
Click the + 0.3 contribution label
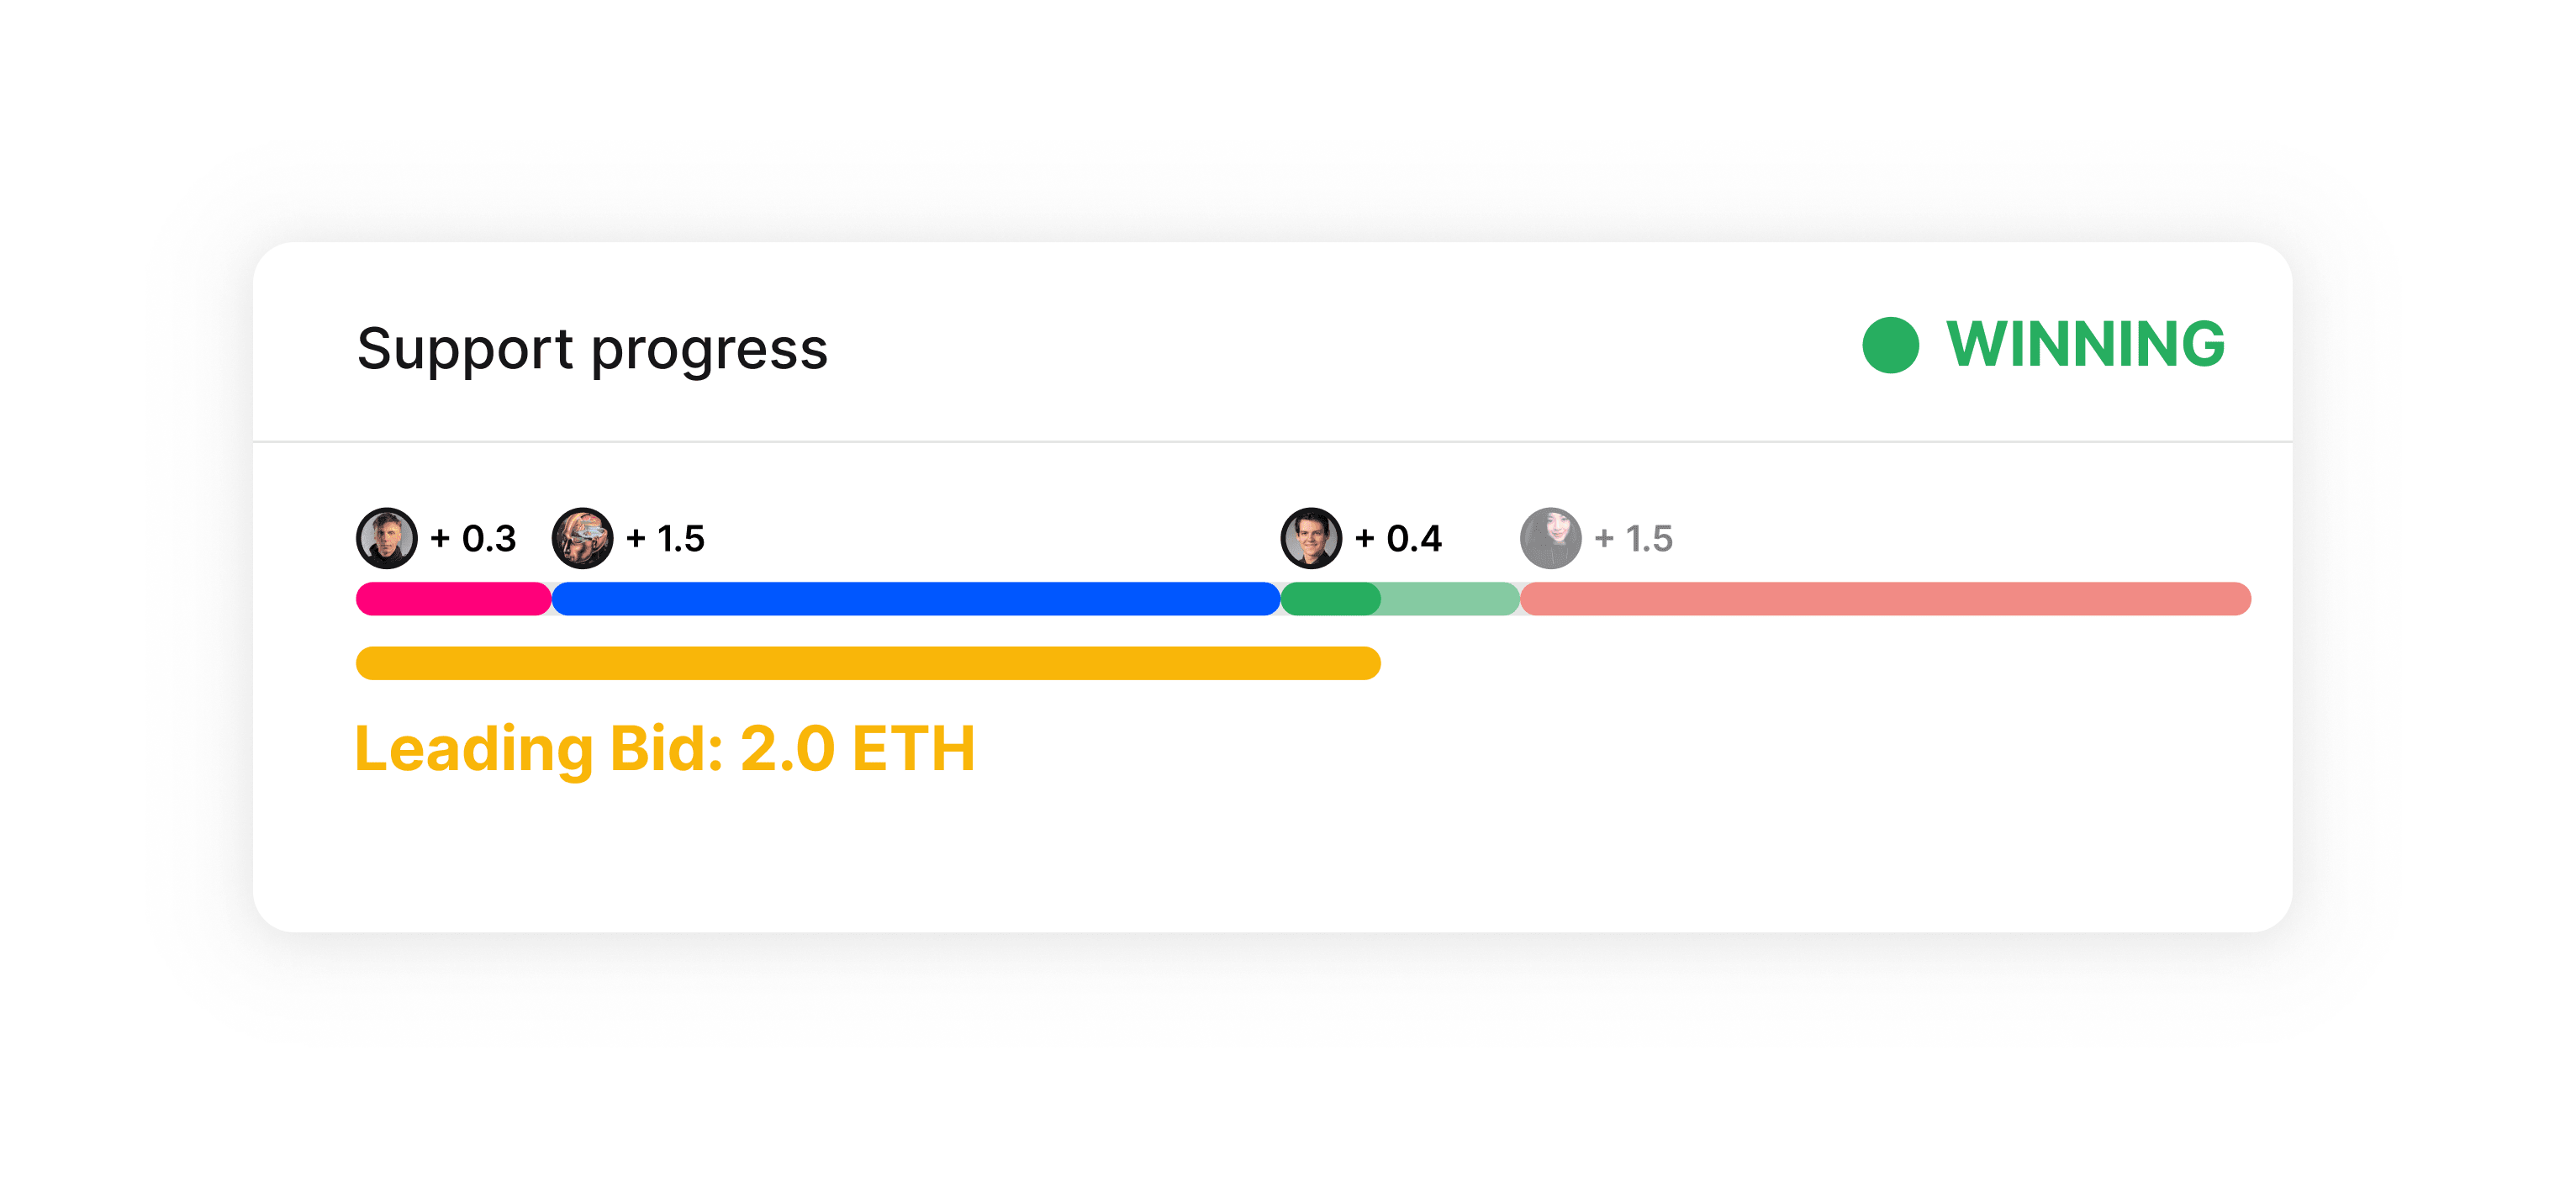pyautogui.click(x=473, y=538)
